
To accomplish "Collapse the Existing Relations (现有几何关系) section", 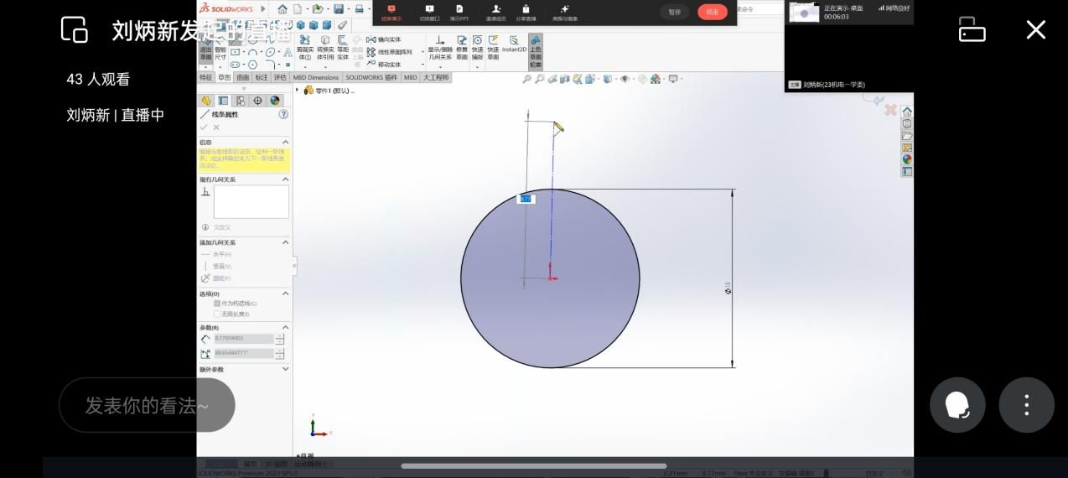I will (x=285, y=179).
